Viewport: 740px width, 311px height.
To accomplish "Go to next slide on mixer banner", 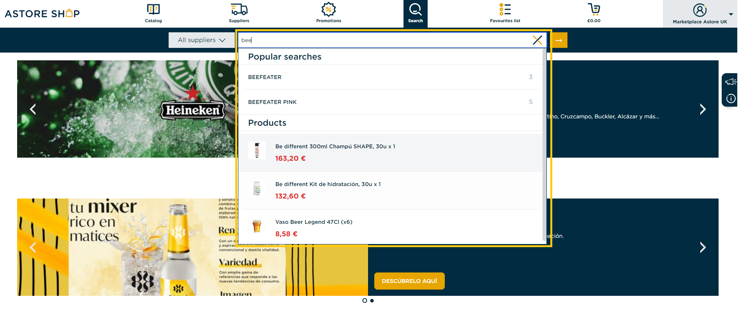I will (703, 247).
